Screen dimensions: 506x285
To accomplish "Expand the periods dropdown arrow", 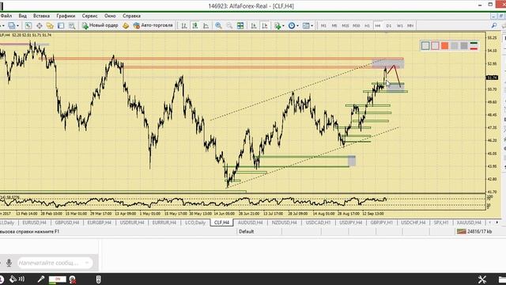I will pos(297,26).
